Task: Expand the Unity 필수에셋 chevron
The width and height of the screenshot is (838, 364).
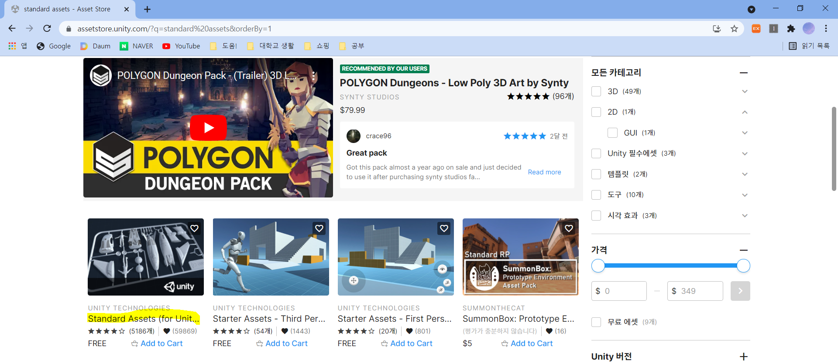Action: (x=745, y=153)
